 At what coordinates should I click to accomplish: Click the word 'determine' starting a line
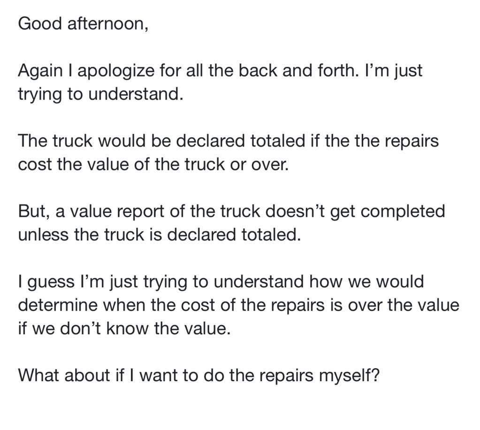58,305
